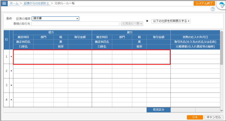Click the black right-pointing triangle marker
This screenshot has width=226, height=121.
pos(147,21)
